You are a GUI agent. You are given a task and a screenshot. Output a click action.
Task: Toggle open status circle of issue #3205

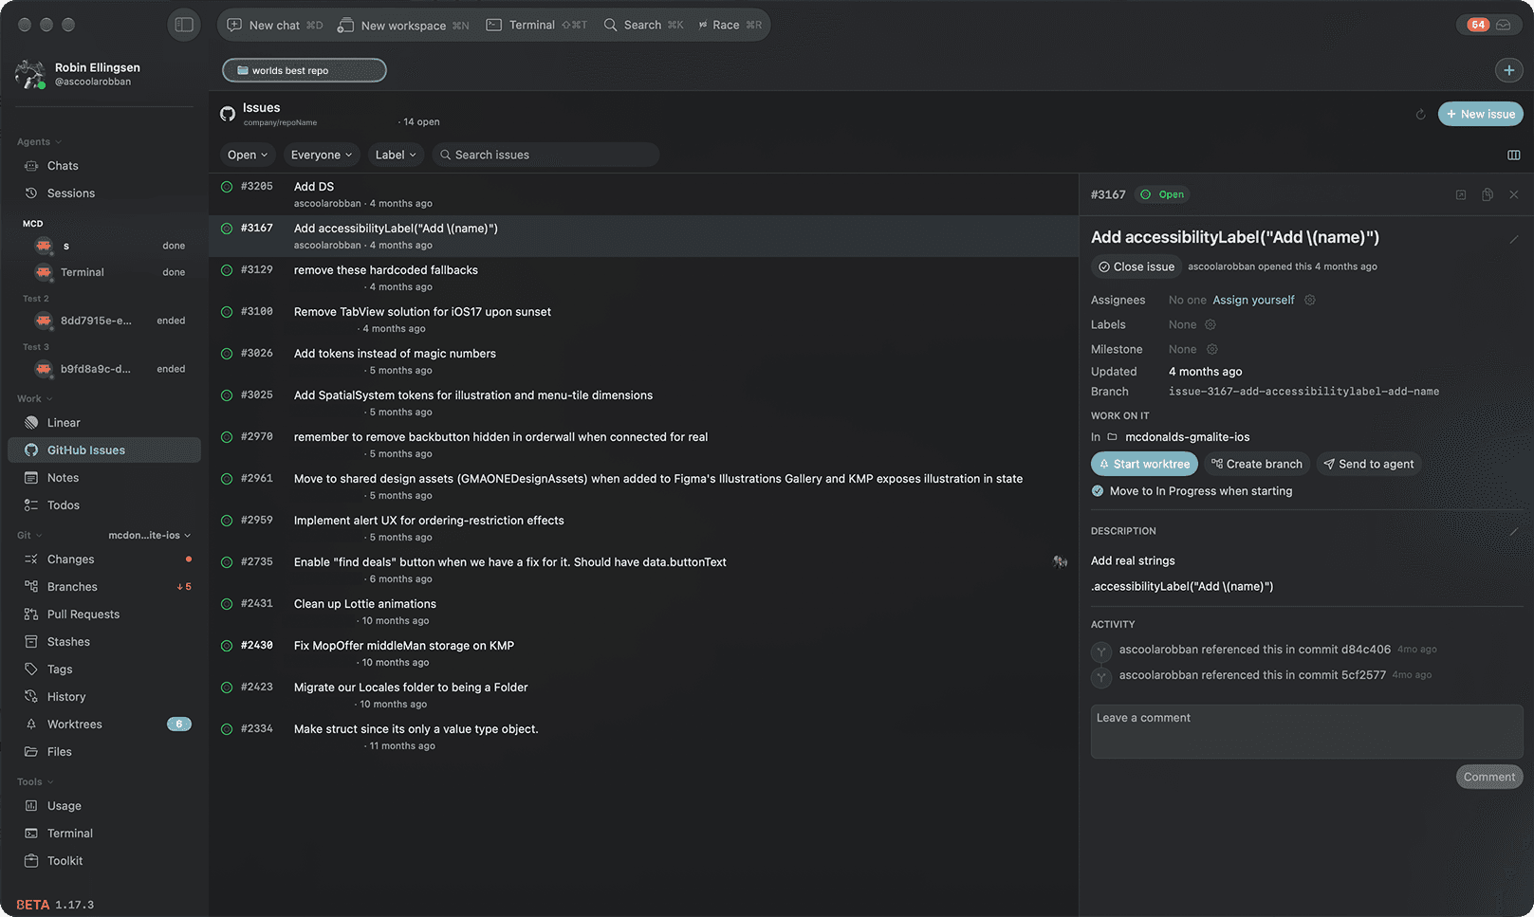tap(227, 187)
